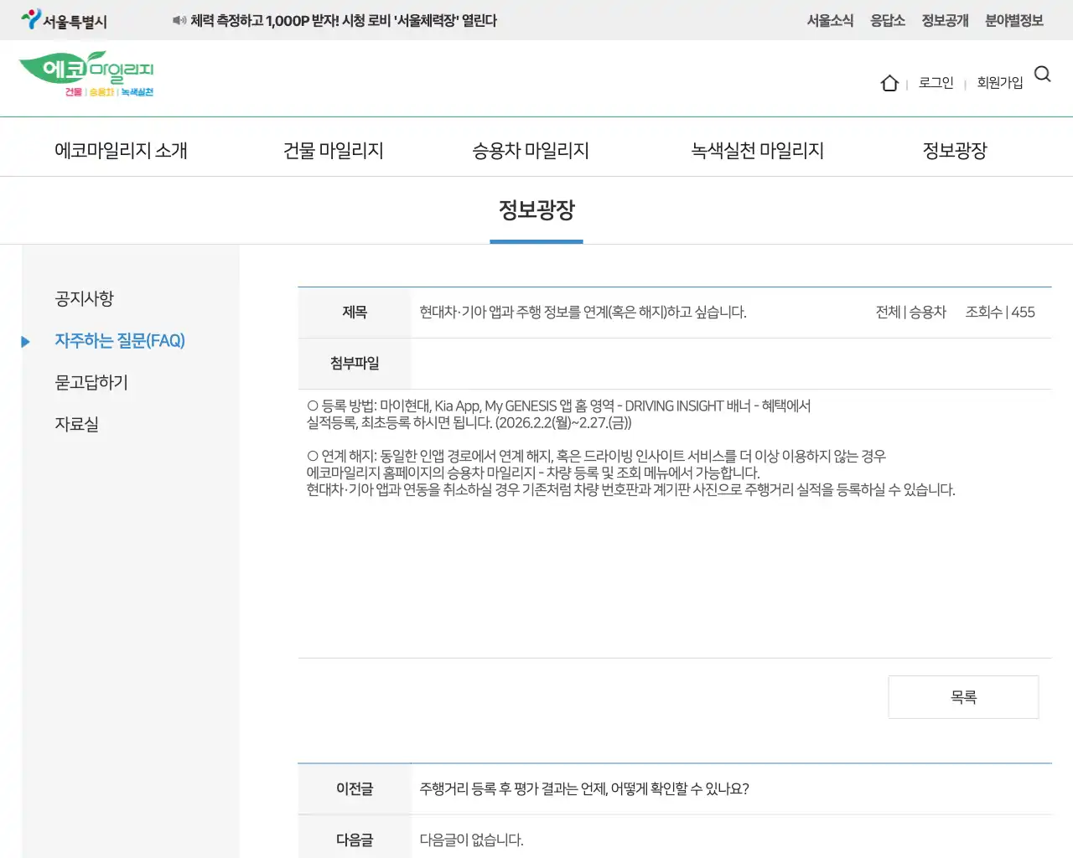Click the 에코마일리지 logo
The width and height of the screenshot is (1073, 858).
(x=86, y=74)
